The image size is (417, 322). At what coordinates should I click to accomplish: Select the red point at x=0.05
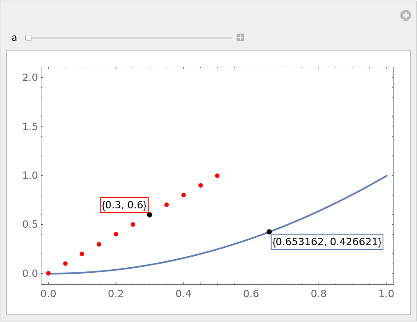(x=65, y=264)
